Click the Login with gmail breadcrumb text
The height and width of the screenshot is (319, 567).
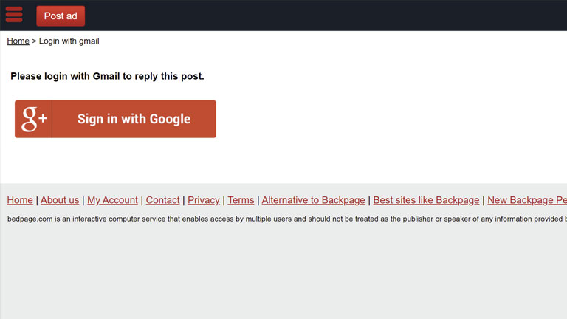click(x=69, y=41)
